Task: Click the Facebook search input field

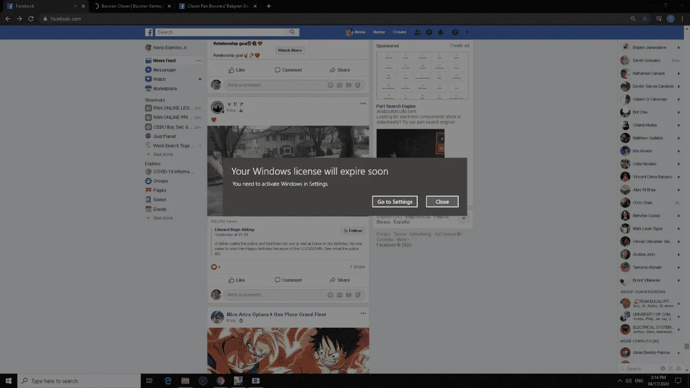Action: 221,32
